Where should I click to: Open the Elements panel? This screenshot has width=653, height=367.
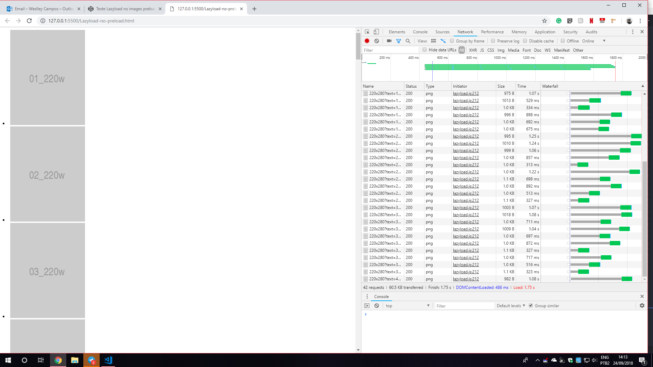(397, 32)
